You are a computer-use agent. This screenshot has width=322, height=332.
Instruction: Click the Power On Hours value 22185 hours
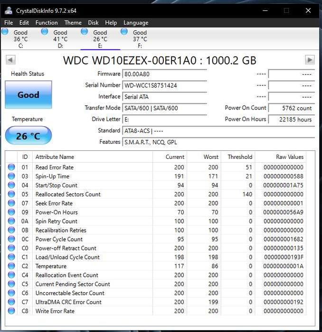292,120
